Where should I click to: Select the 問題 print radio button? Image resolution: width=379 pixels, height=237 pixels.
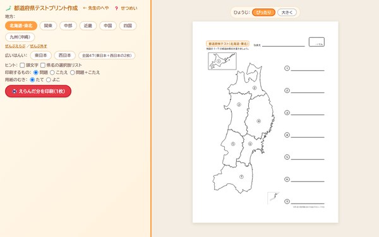36,72
